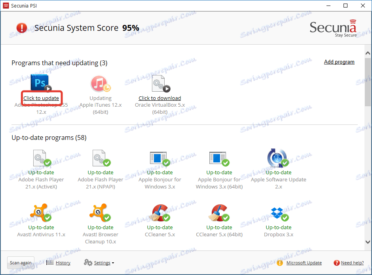Viewport: 372px width, 275px height.
Task: Select the CCleaner 5.x (64bit) icon
Action: [x=219, y=213]
